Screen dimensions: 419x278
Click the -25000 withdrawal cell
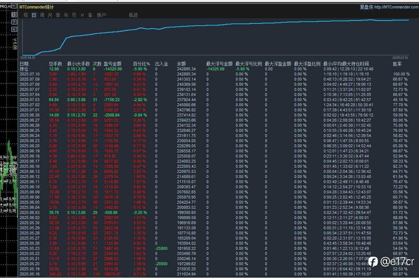(x=161, y=248)
